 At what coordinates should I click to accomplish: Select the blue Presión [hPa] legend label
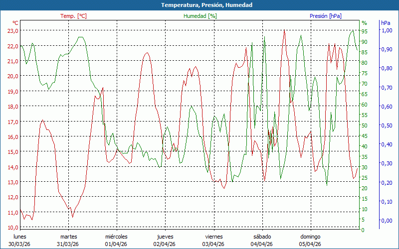coord(326,16)
